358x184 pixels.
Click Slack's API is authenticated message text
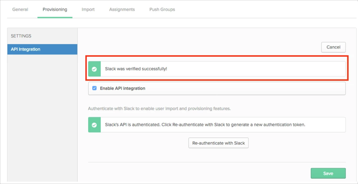point(205,125)
